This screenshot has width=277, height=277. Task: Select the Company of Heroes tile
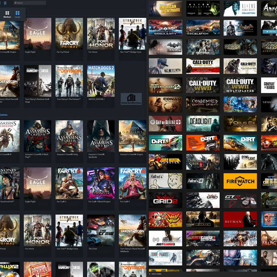tap(269, 85)
